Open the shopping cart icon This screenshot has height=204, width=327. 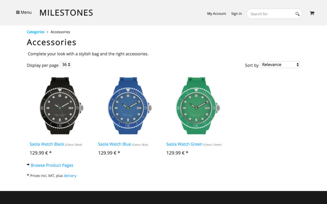(x=312, y=13)
